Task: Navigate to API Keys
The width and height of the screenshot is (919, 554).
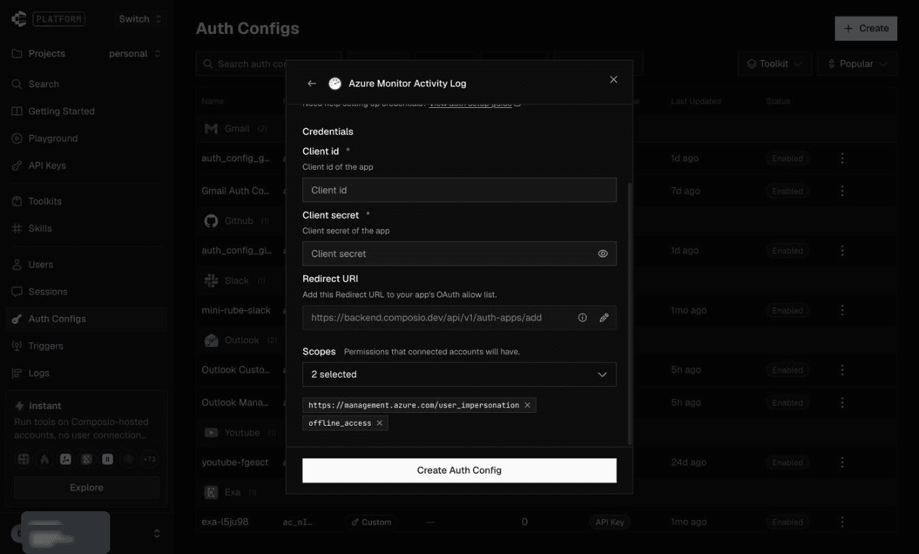Action: click(86, 166)
